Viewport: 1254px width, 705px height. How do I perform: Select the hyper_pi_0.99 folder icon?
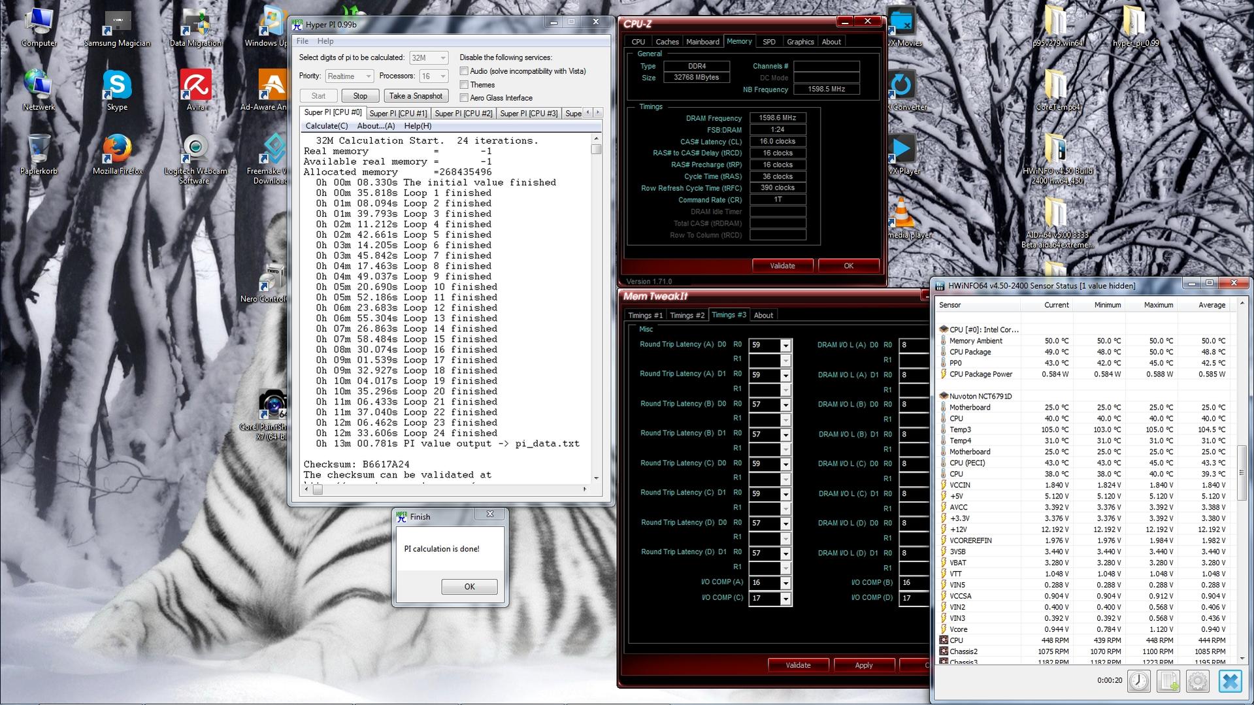click(1136, 26)
